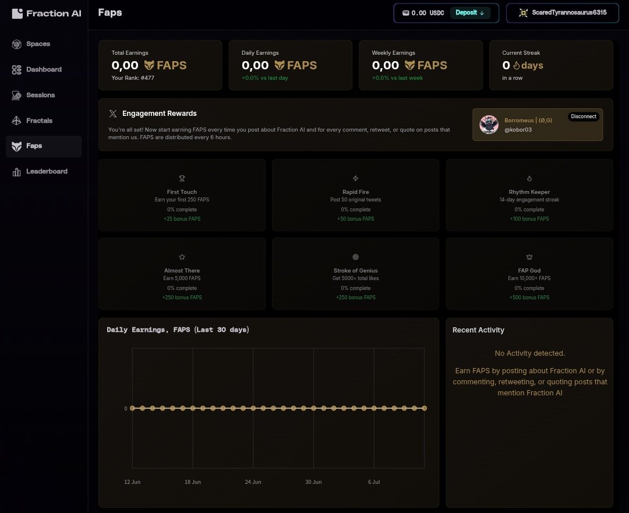This screenshot has height=513, width=629.
Task: Click the +50 bonus FAPS text
Action: pyautogui.click(x=355, y=219)
